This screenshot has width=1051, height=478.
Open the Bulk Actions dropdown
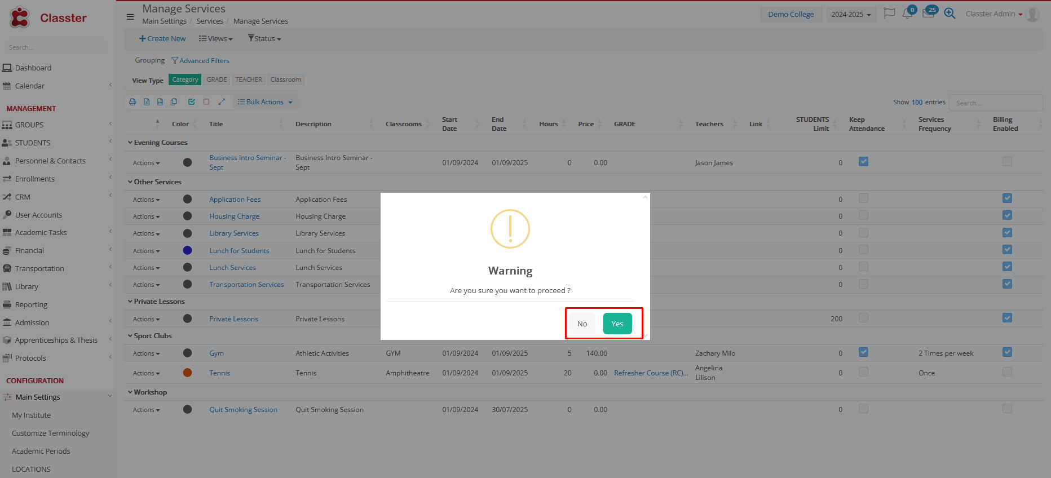click(x=265, y=102)
